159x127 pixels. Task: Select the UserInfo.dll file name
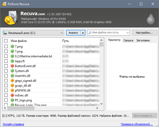pos(23,76)
